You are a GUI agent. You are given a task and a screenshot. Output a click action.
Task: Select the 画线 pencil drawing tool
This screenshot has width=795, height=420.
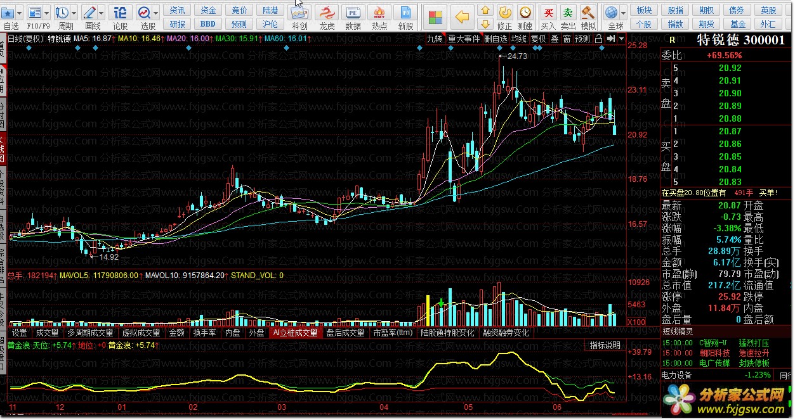tap(89, 12)
